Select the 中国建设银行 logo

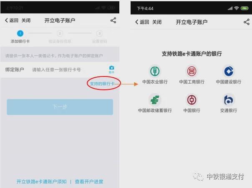tap(229, 71)
